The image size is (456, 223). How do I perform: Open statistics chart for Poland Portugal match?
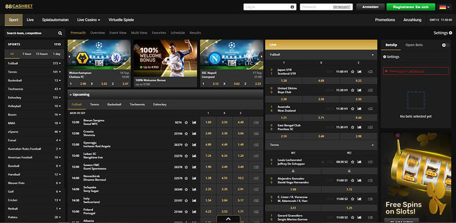[x=194, y=211]
